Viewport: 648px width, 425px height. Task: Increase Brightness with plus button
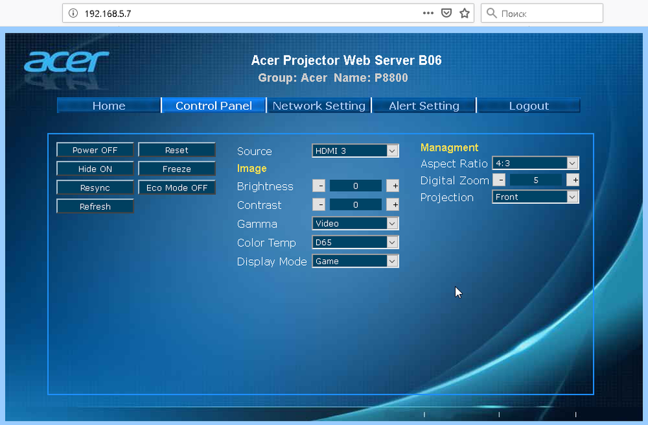393,186
